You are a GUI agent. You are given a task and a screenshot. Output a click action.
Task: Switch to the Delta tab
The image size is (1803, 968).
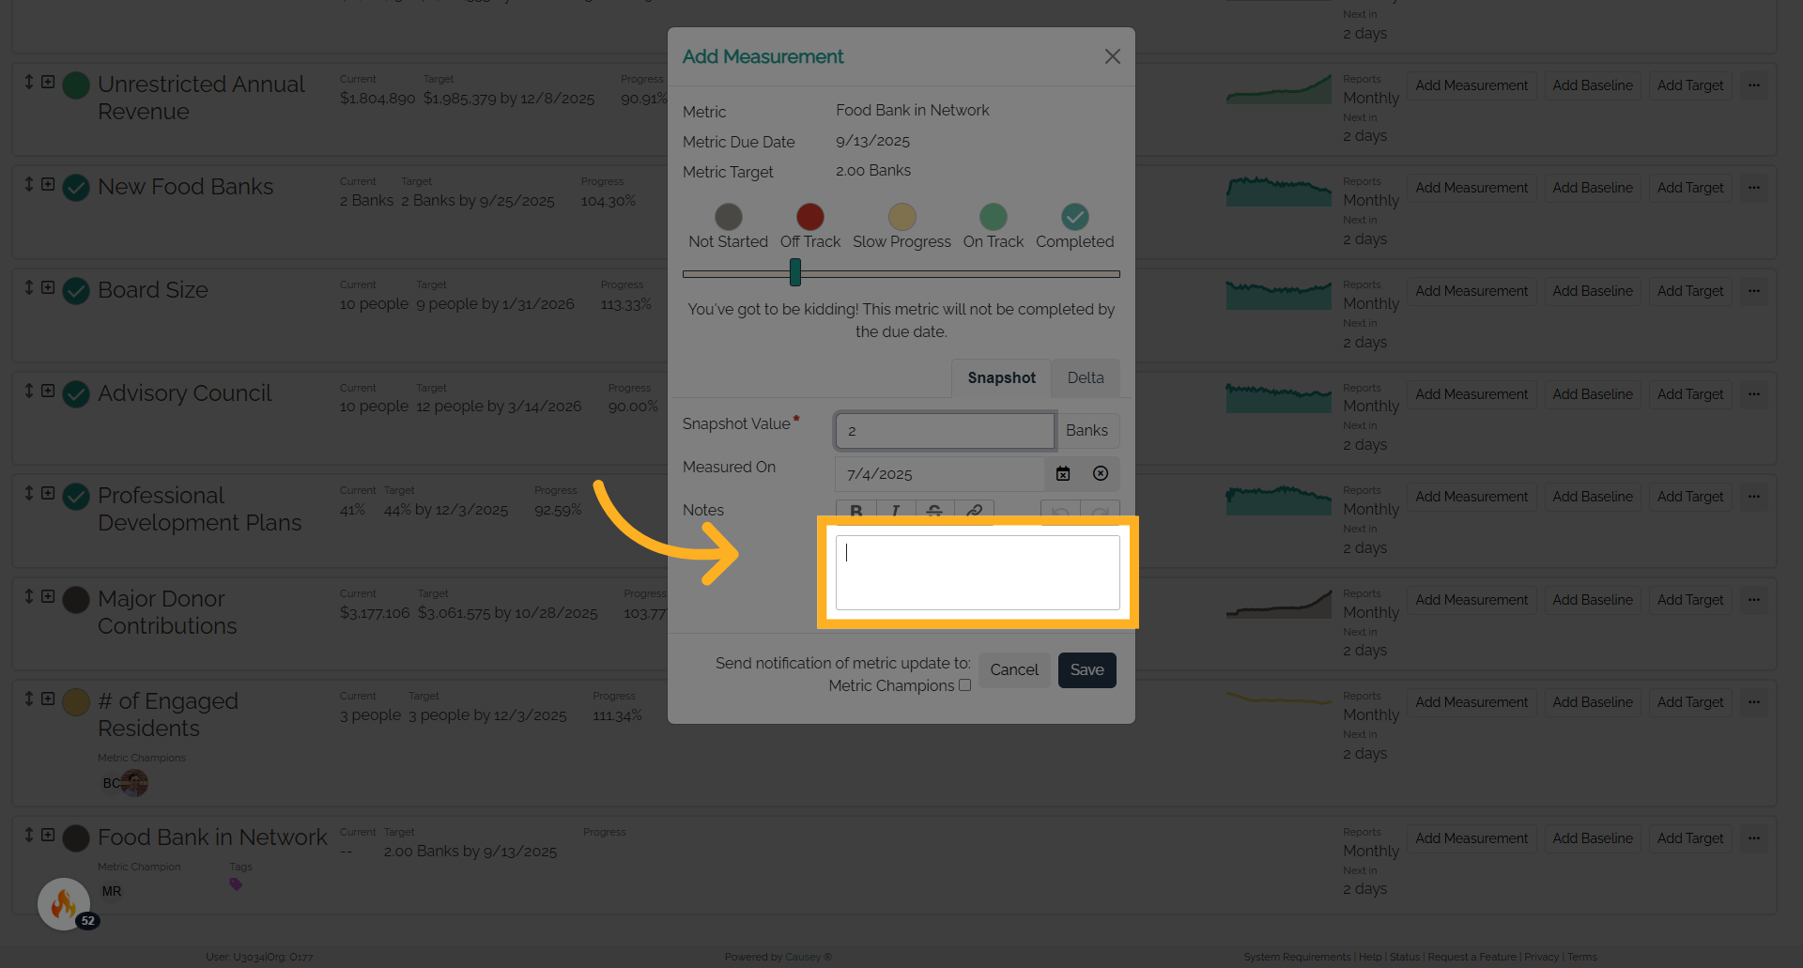coord(1086,377)
